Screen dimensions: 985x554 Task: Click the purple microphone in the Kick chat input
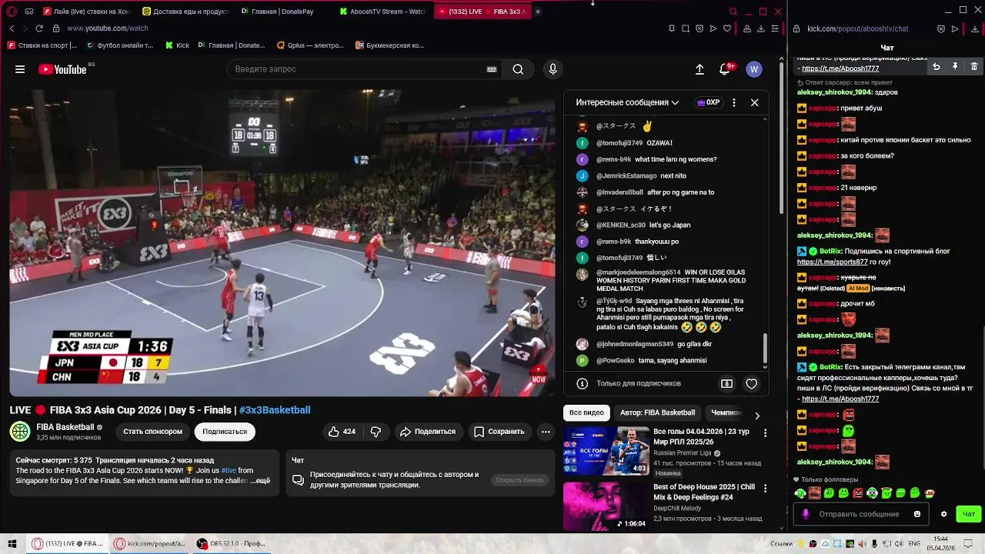[x=806, y=514]
